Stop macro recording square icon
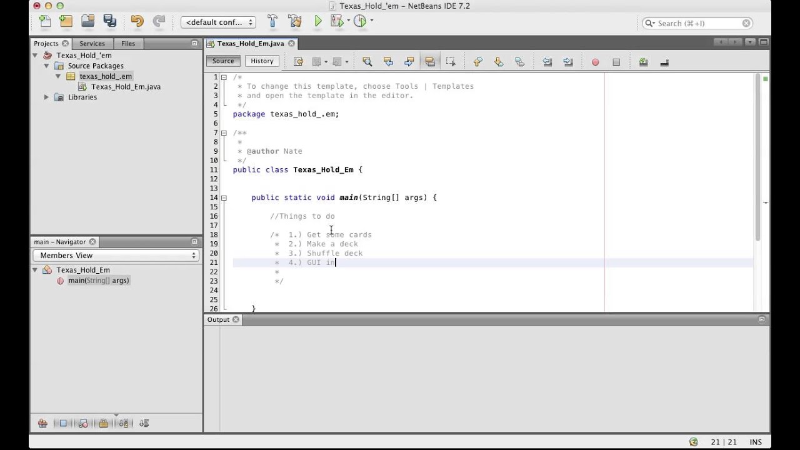The height and width of the screenshot is (450, 800). pyautogui.click(x=616, y=62)
